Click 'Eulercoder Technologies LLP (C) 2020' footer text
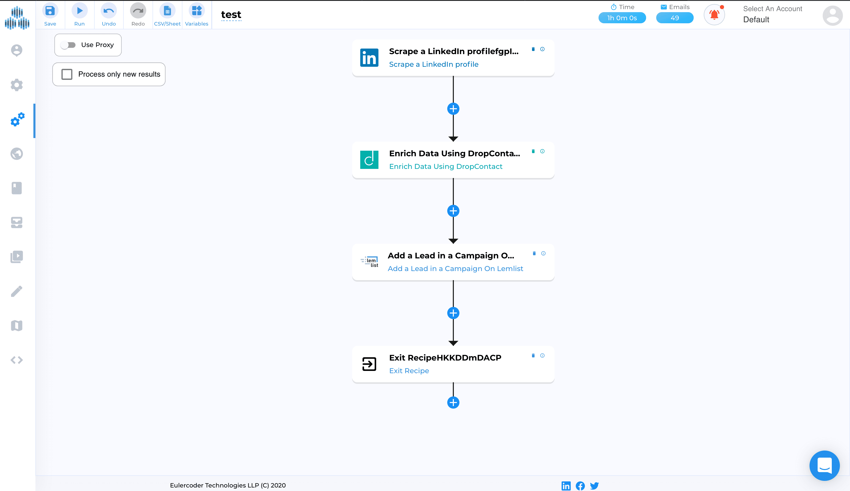This screenshot has width=850, height=491. point(228,486)
